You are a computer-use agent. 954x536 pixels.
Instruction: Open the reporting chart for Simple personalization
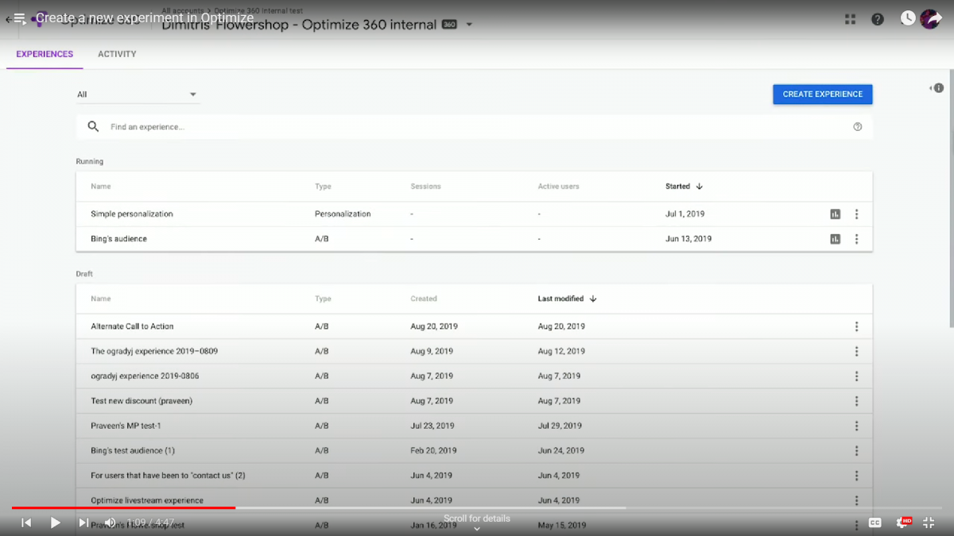835,214
